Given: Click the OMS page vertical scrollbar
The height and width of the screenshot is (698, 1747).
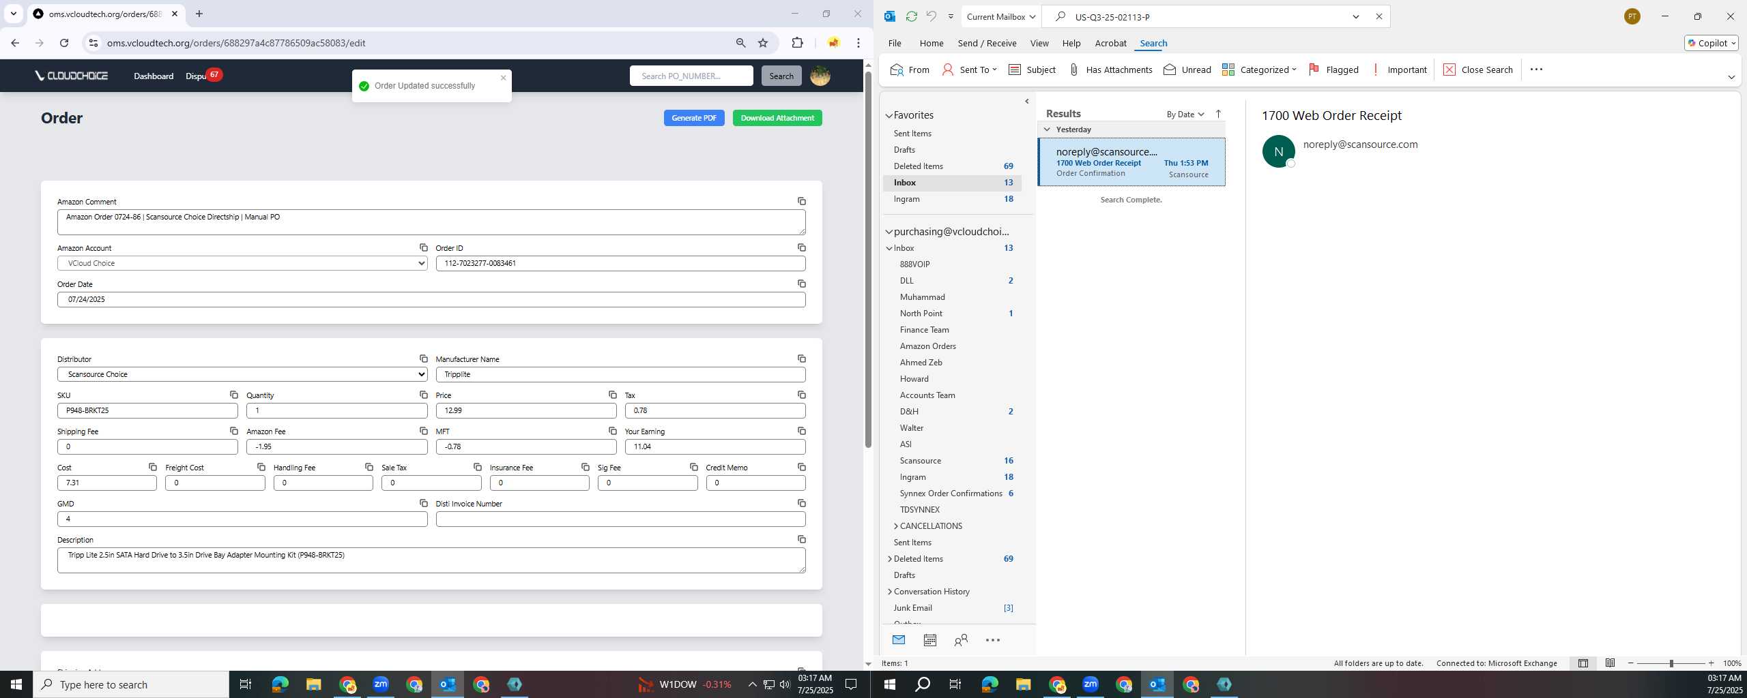Looking at the screenshot, I should click(x=868, y=259).
